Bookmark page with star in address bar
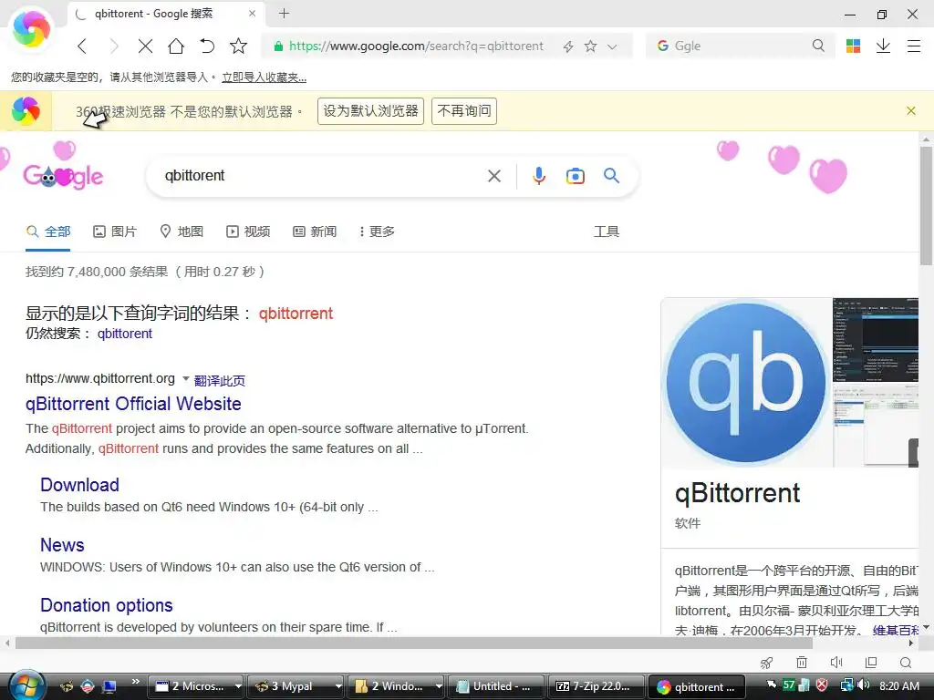Viewport: 934px width, 700px height. 590,46
